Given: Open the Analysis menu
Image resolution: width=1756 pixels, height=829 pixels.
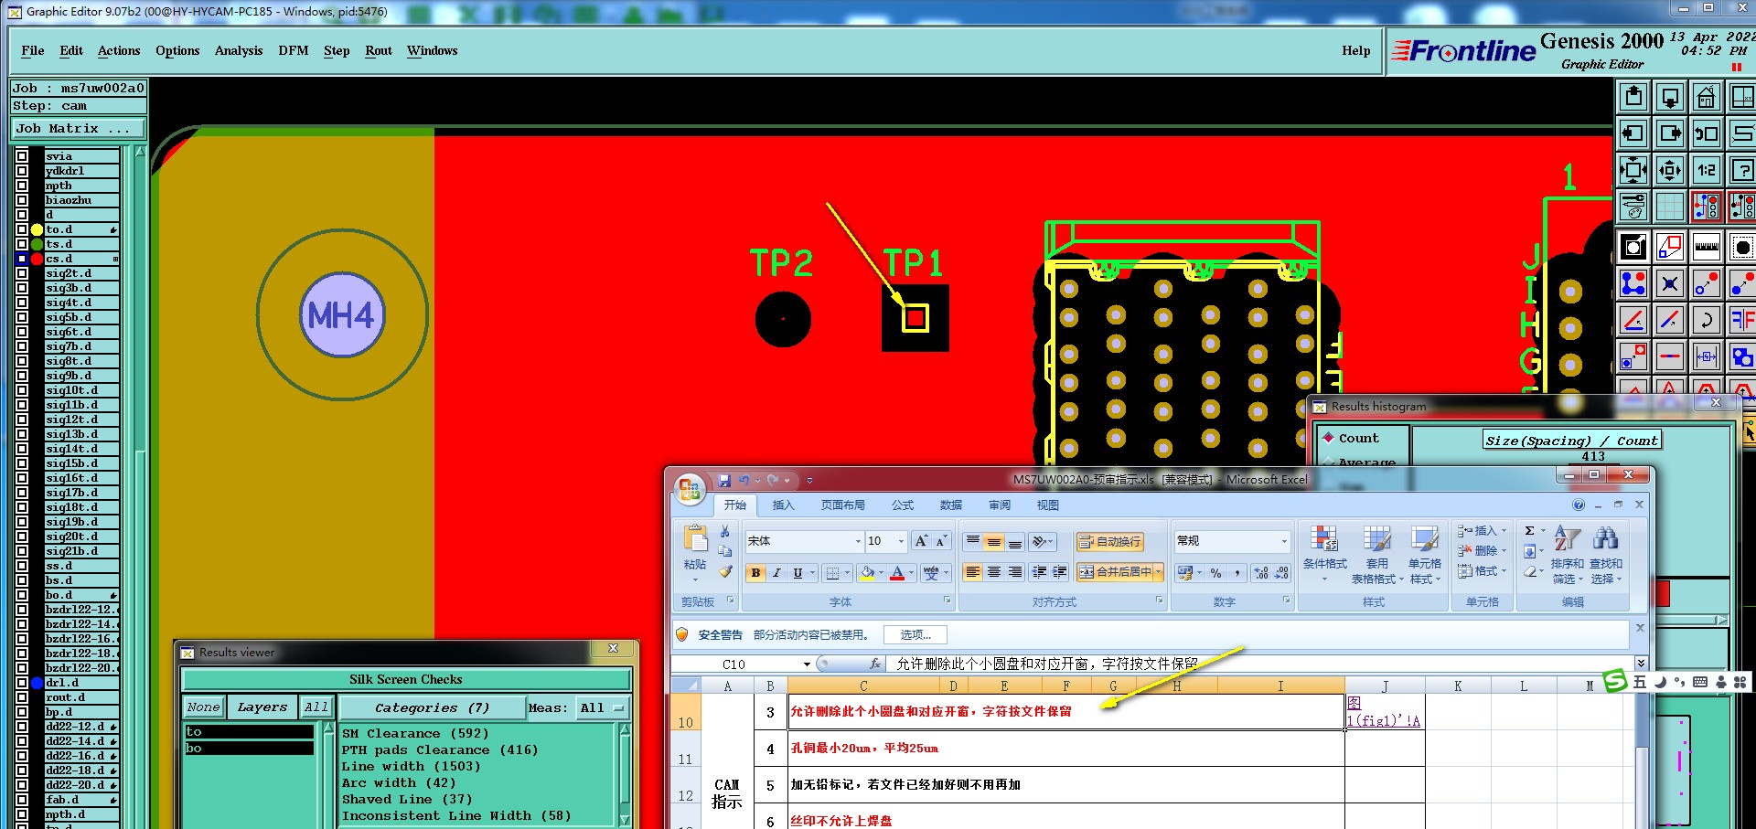Looking at the screenshot, I should point(239,51).
